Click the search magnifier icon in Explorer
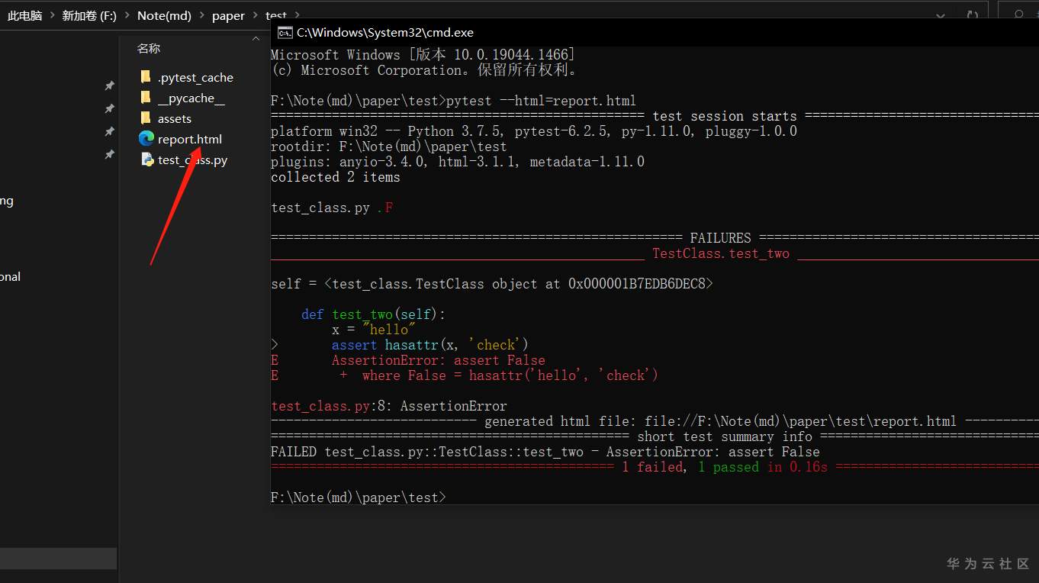This screenshot has height=583, width=1039. 1019,15
